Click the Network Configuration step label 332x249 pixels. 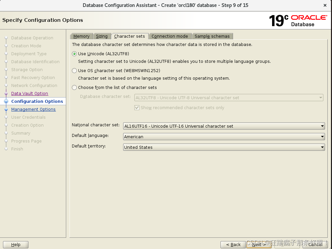34,85
